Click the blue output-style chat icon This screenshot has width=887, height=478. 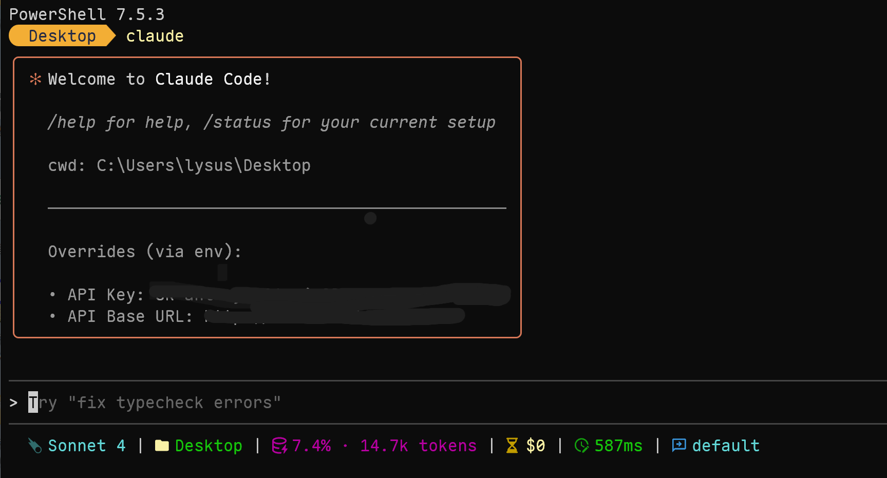pos(679,445)
